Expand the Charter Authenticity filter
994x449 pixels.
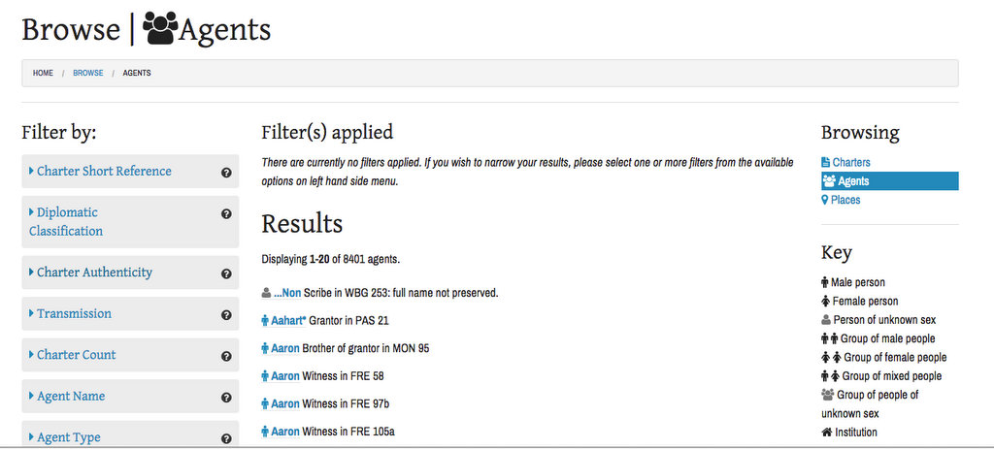click(x=90, y=273)
